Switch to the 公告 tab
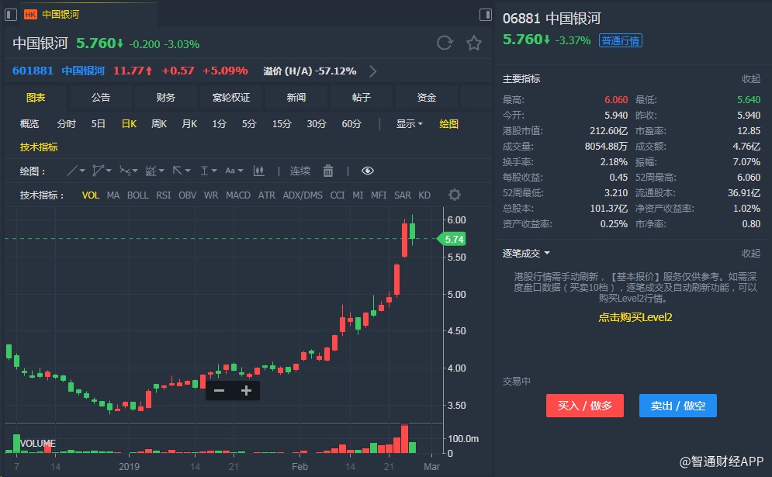Screen dimensions: 772x477 coord(100,98)
